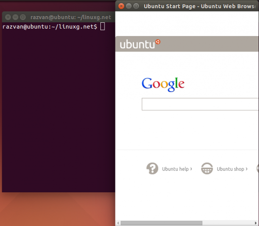Viewport: 259px width, 226px height.
Task: Click the Ubuntu shop basket icon
Action: 207,169
